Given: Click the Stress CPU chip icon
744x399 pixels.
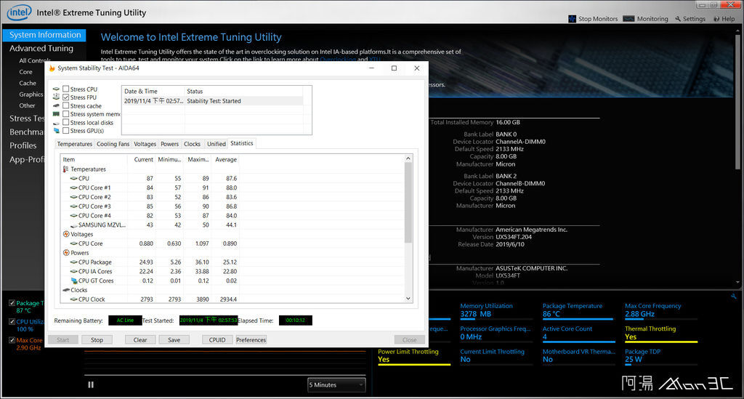Looking at the screenshot, I should point(57,89).
